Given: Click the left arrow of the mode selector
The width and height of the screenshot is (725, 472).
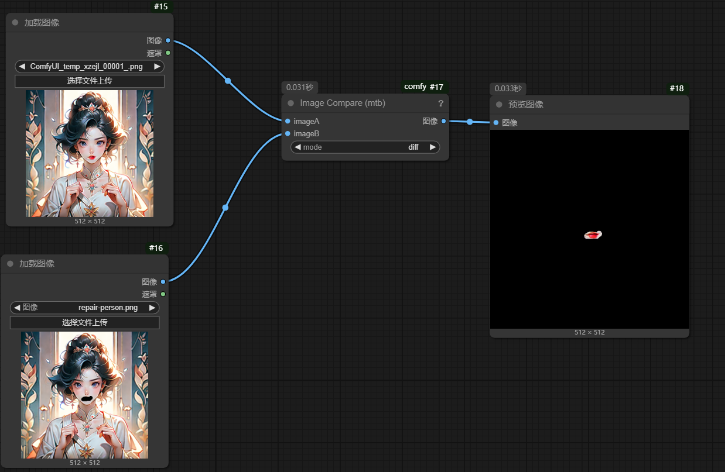Looking at the screenshot, I should [x=297, y=147].
